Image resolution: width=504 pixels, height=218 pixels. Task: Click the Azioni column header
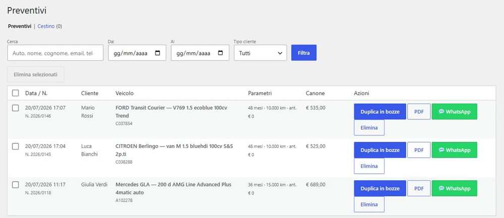(x=361, y=93)
